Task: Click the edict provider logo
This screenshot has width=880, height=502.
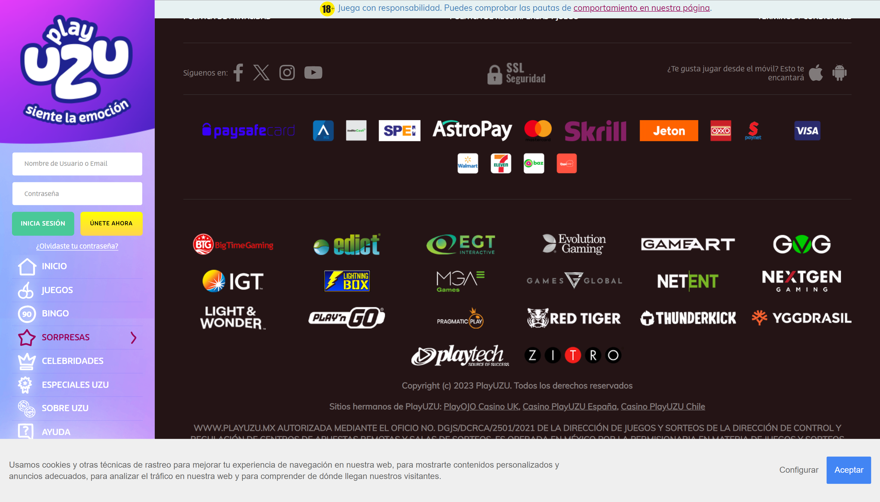Action: tap(347, 244)
